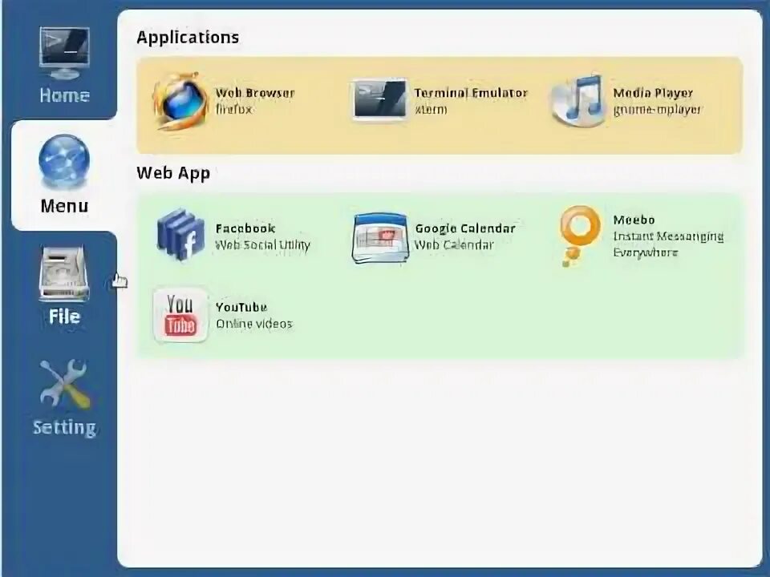Click 'Instant Messanging Everywhere' description
The height and width of the screenshot is (577, 770).
(x=668, y=244)
